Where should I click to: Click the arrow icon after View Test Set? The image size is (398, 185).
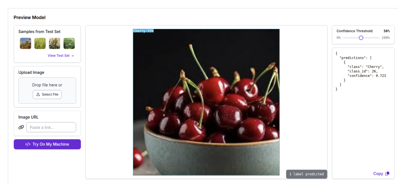[x=72, y=56]
